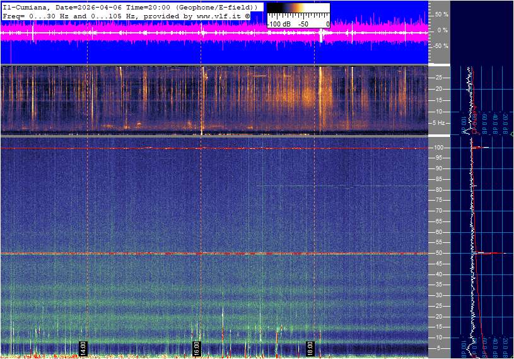This screenshot has width=514, height=359.
Task: Click the 50 Hz peak in right spectrum graph
Action: point(490,253)
